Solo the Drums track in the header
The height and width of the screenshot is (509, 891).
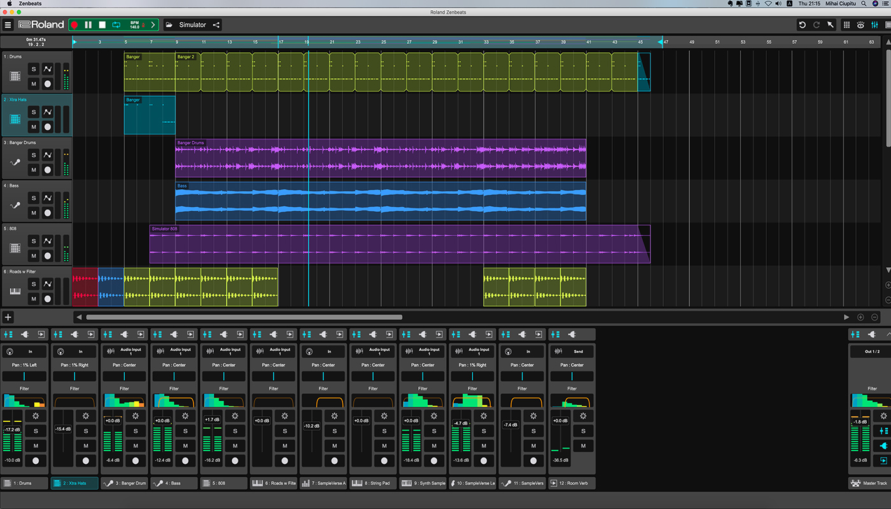tap(34, 69)
